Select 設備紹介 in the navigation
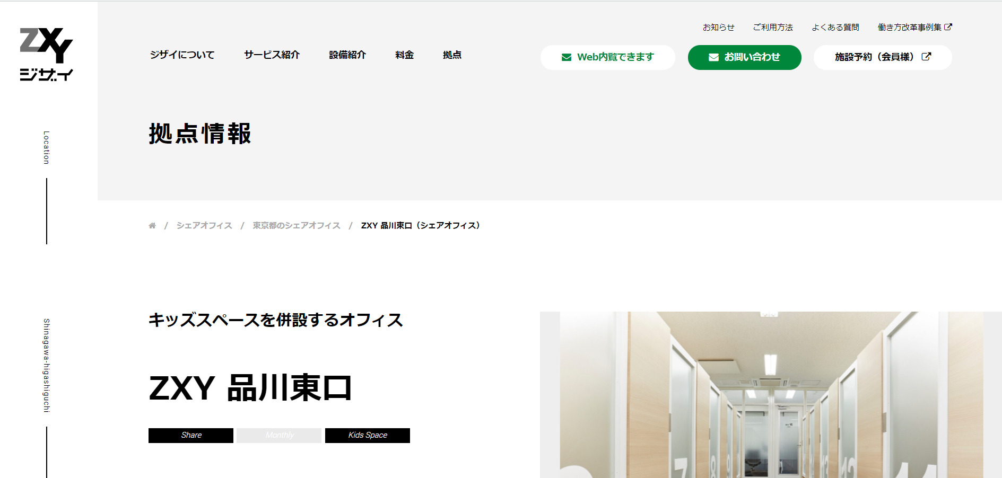Screen dimensions: 1002x478 pyautogui.click(x=347, y=55)
